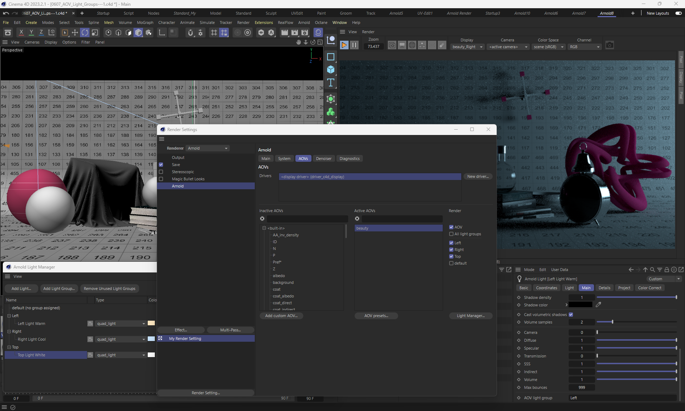The height and width of the screenshot is (411, 685).
Task: Activate the Rotate tool
Action: pos(85,33)
